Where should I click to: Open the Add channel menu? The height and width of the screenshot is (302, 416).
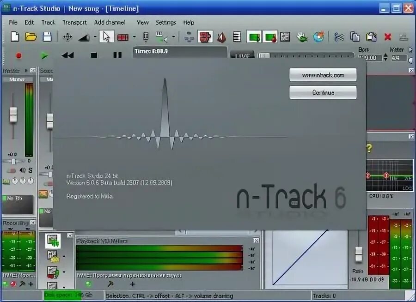point(109,23)
